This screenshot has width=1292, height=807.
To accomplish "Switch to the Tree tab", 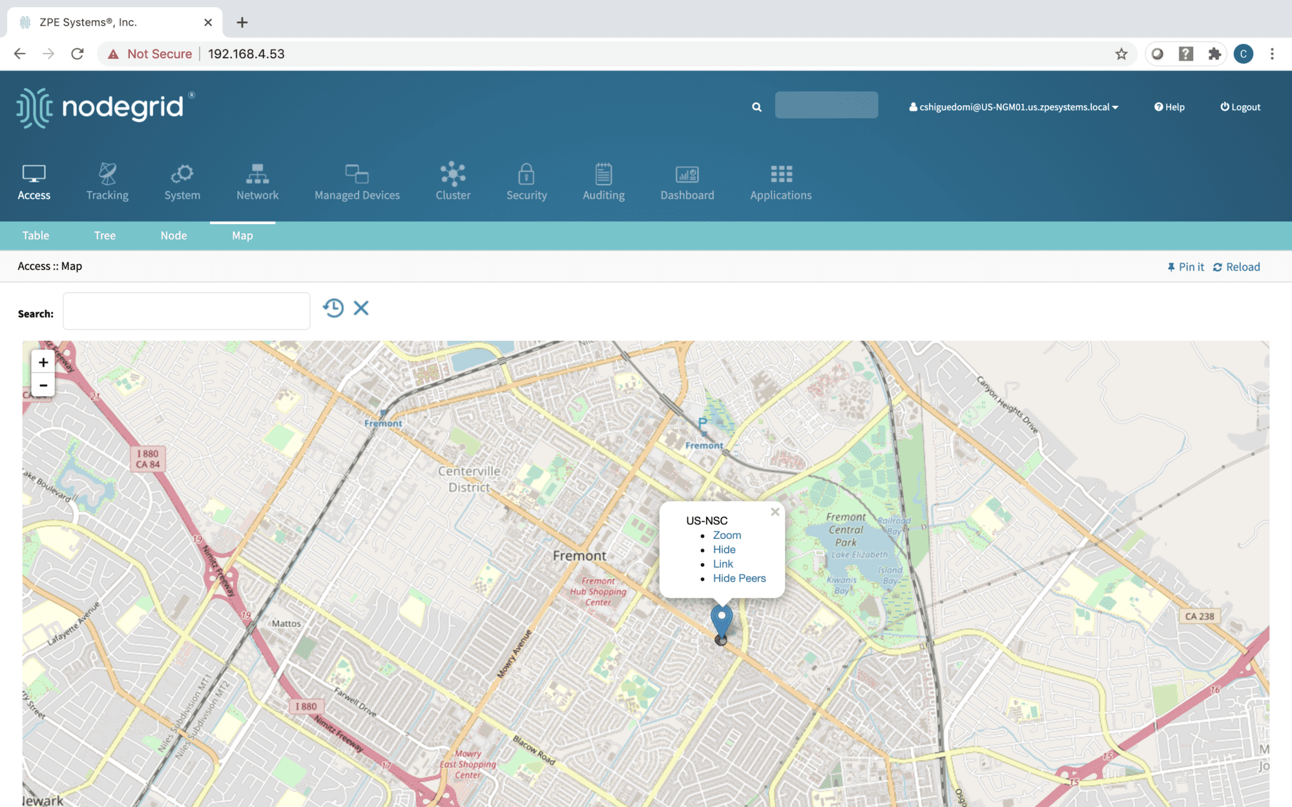I will [105, 236].
